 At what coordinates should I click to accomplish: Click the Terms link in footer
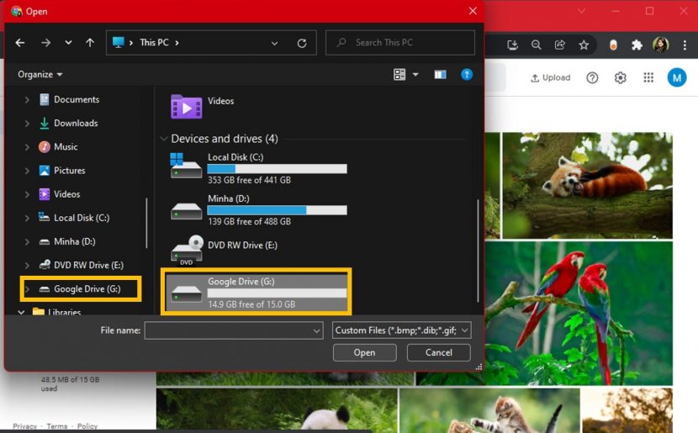[57, 426]
